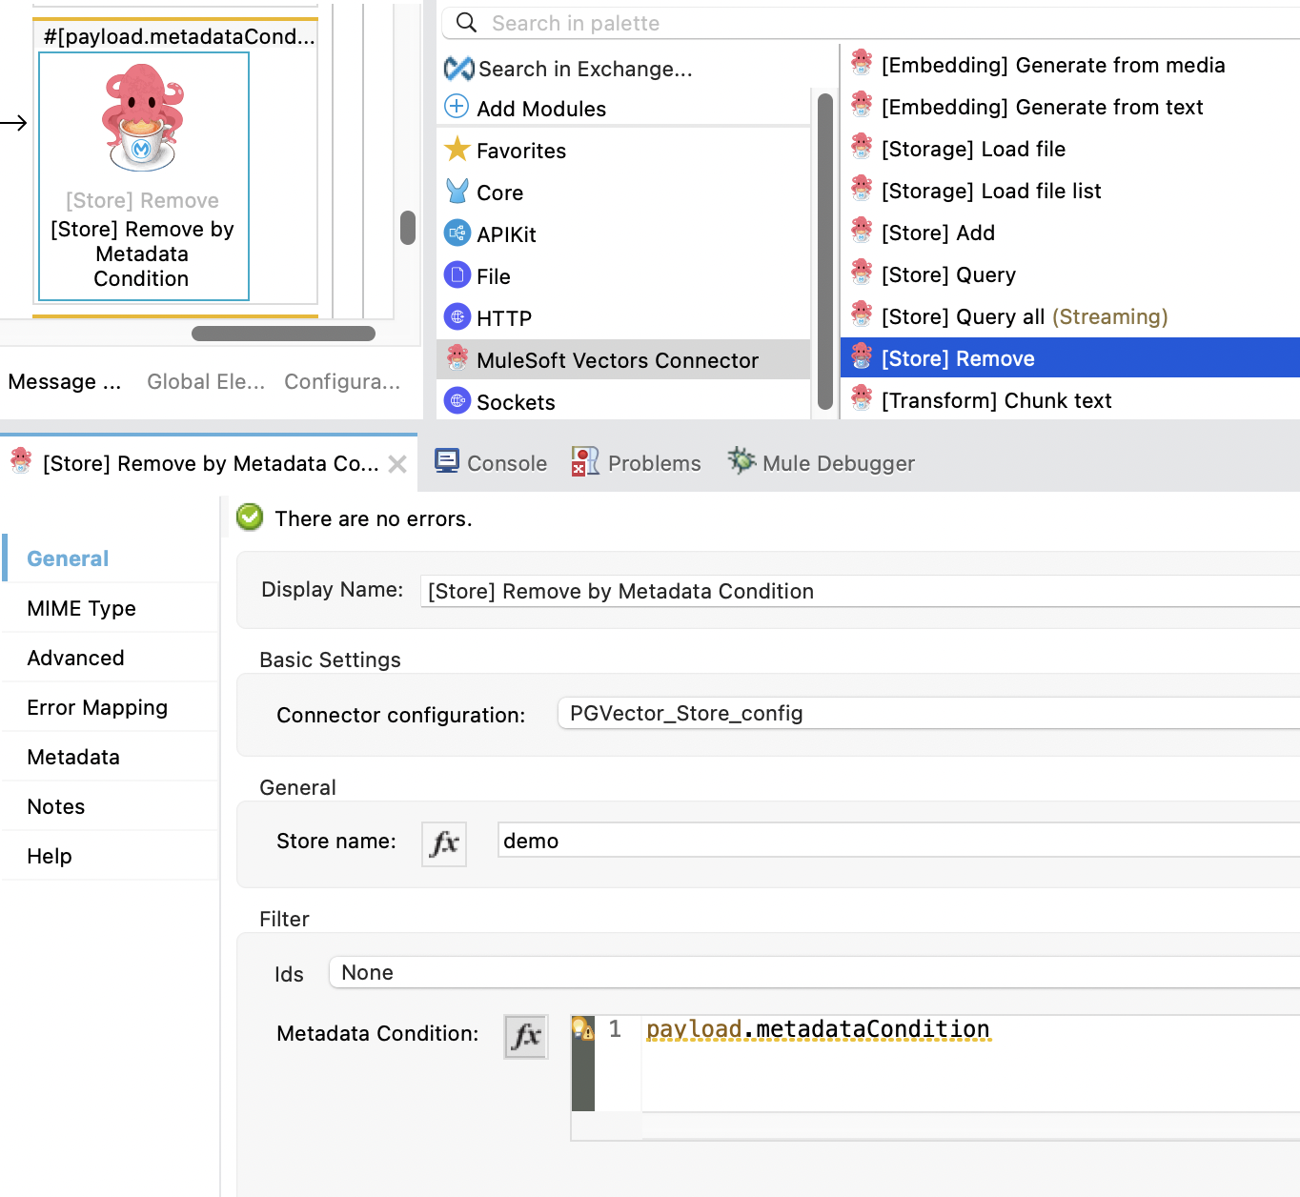Click the #[payload.metadataCond... scope header text
The height and width of the screenshot is (1197, 1300).
point(179,36)
